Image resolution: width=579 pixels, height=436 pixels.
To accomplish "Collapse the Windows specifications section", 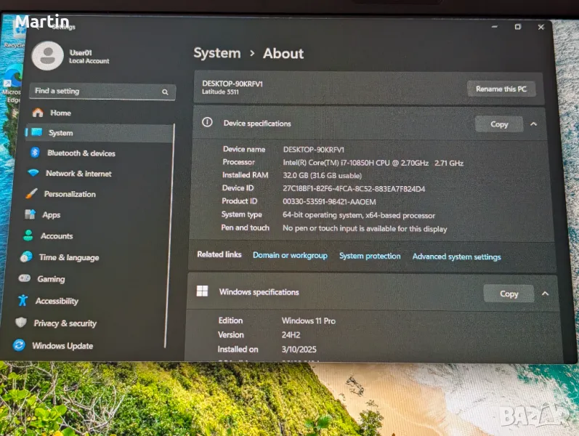I will (545, 294).
